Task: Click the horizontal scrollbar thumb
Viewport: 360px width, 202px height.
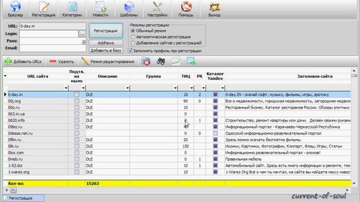Action: pyautogui.click(x=13, y=190)
